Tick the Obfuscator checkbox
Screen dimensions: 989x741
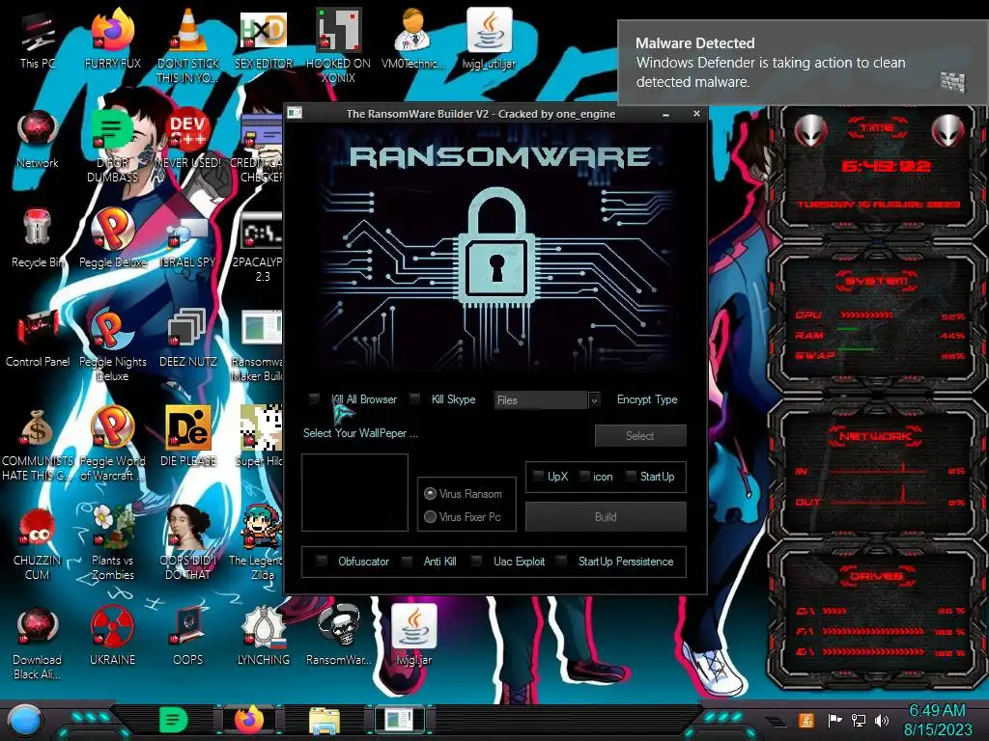click(x=322, y=561)
